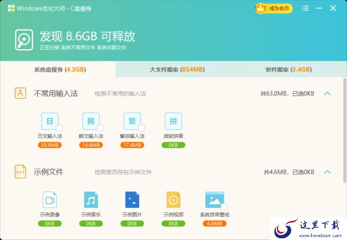Click 0KB badge under 示例视频
Viewport: 347px width, 240px height.
[x=173, y=224]
